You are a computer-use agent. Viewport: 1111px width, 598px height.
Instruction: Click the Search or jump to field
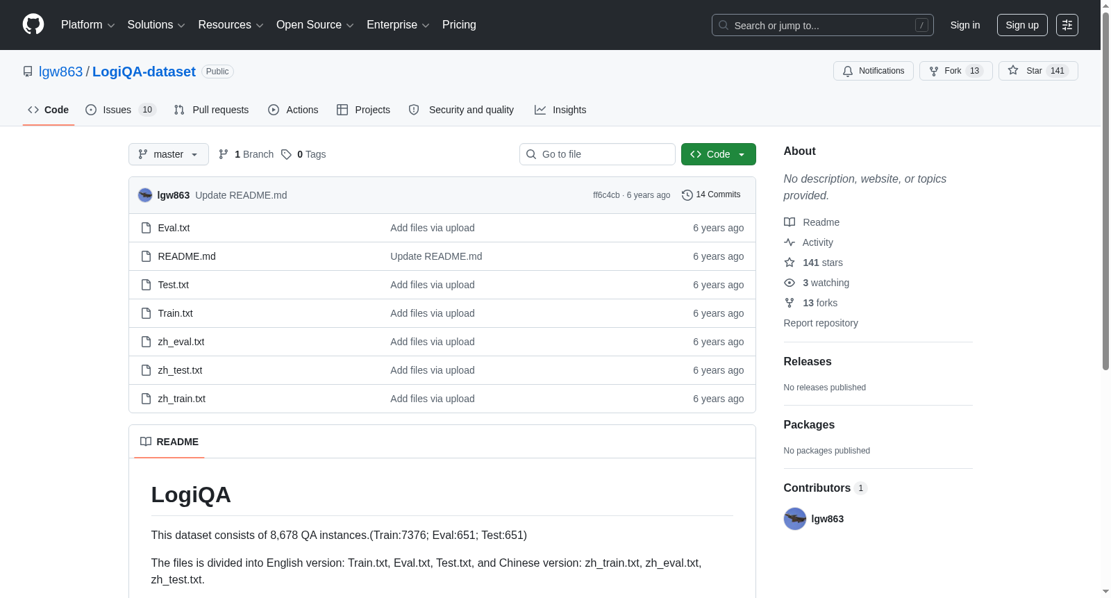point(823,25)
